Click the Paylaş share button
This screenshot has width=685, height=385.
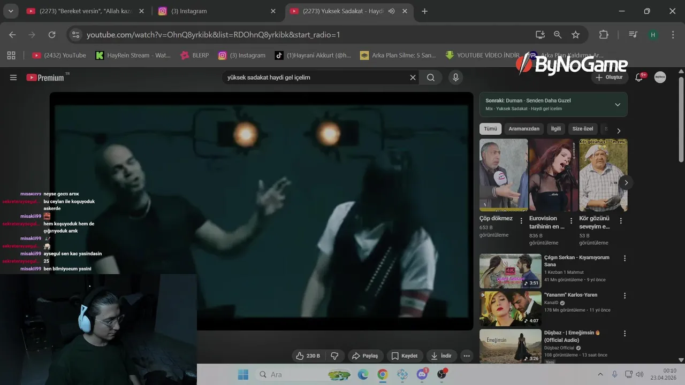click(x=364, y=356)
